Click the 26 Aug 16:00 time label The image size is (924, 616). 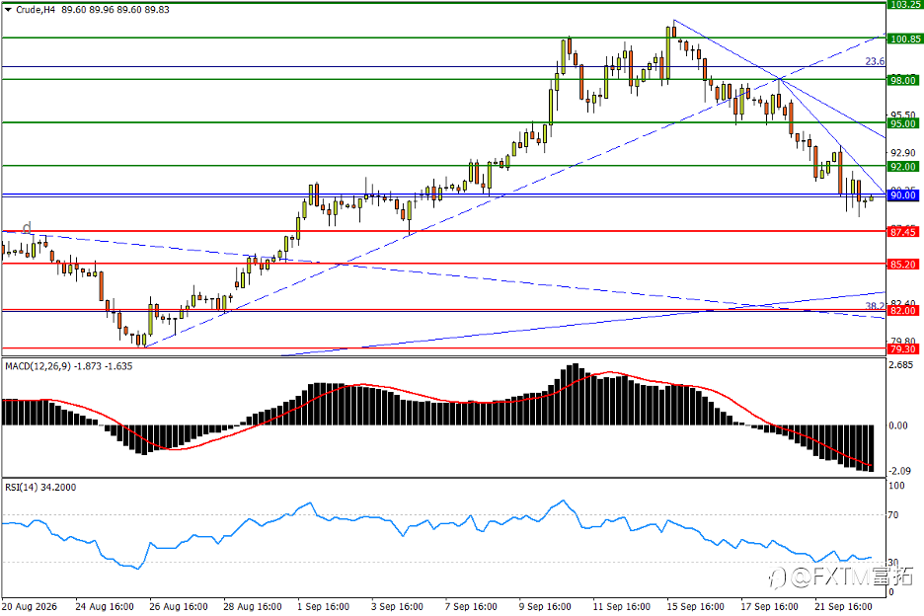(x=179, y=606)
